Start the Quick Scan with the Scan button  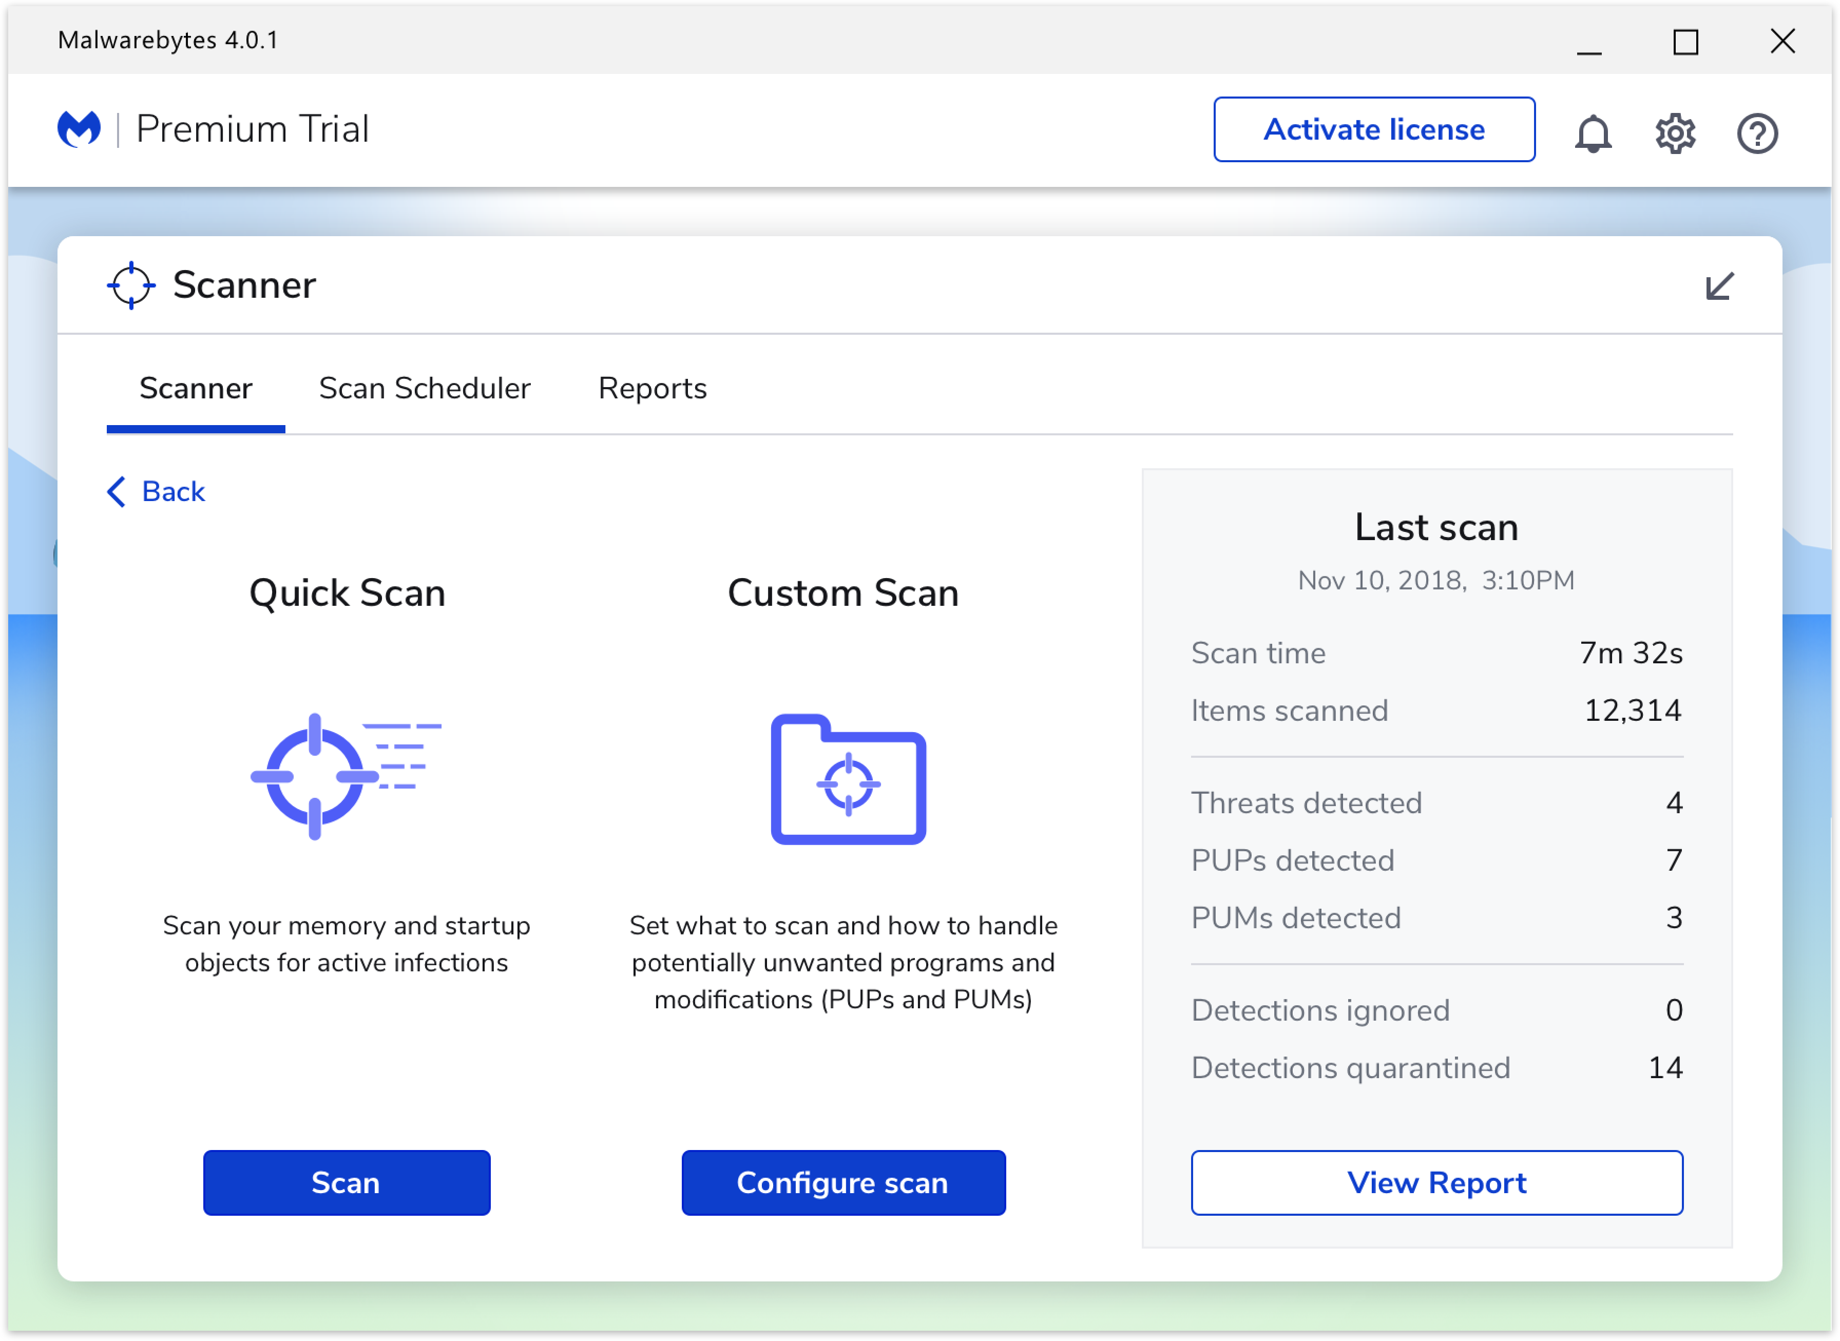pyautogui.click(x=347, y=1182)
